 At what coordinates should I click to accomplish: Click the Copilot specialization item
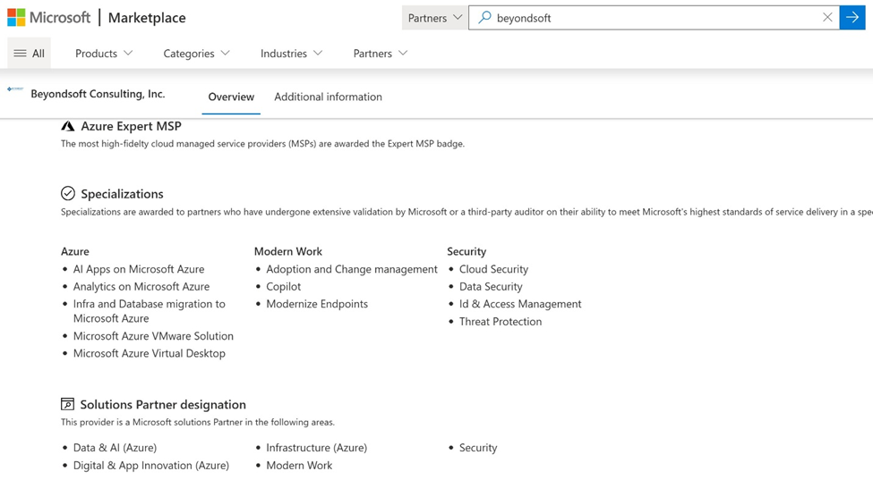(x=283, y=286)
